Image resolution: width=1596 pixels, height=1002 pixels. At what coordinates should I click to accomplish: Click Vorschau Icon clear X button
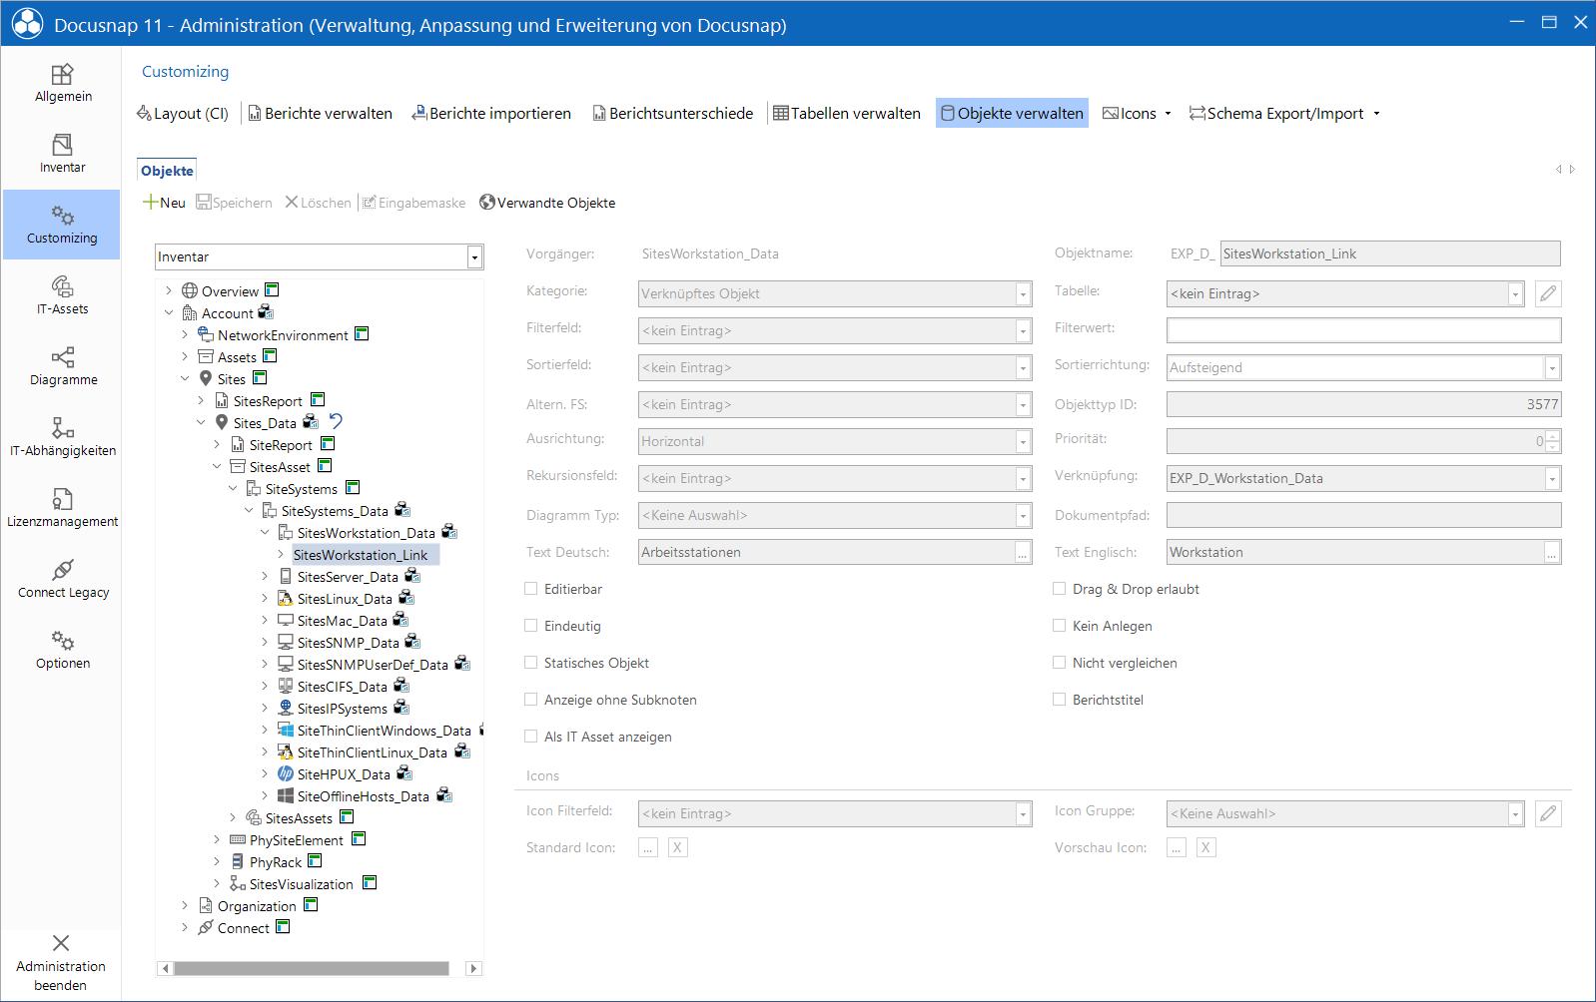[1205, 847]
